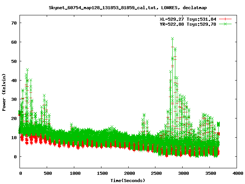Click x-axis tick label 500

(x=48, y=173)
